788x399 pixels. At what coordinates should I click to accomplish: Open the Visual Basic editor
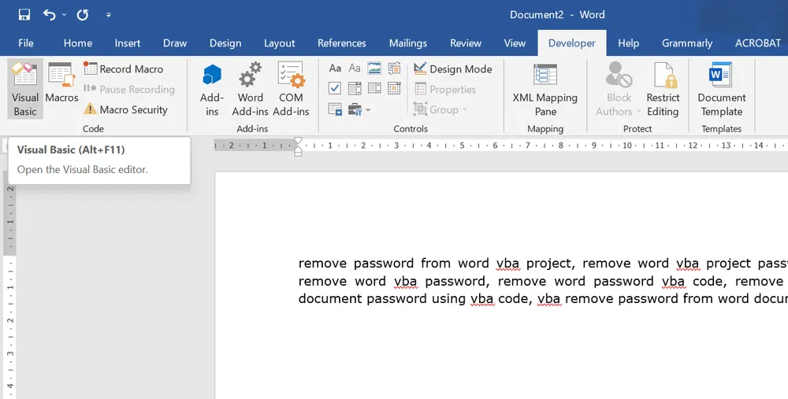click(x=25, y=89)
